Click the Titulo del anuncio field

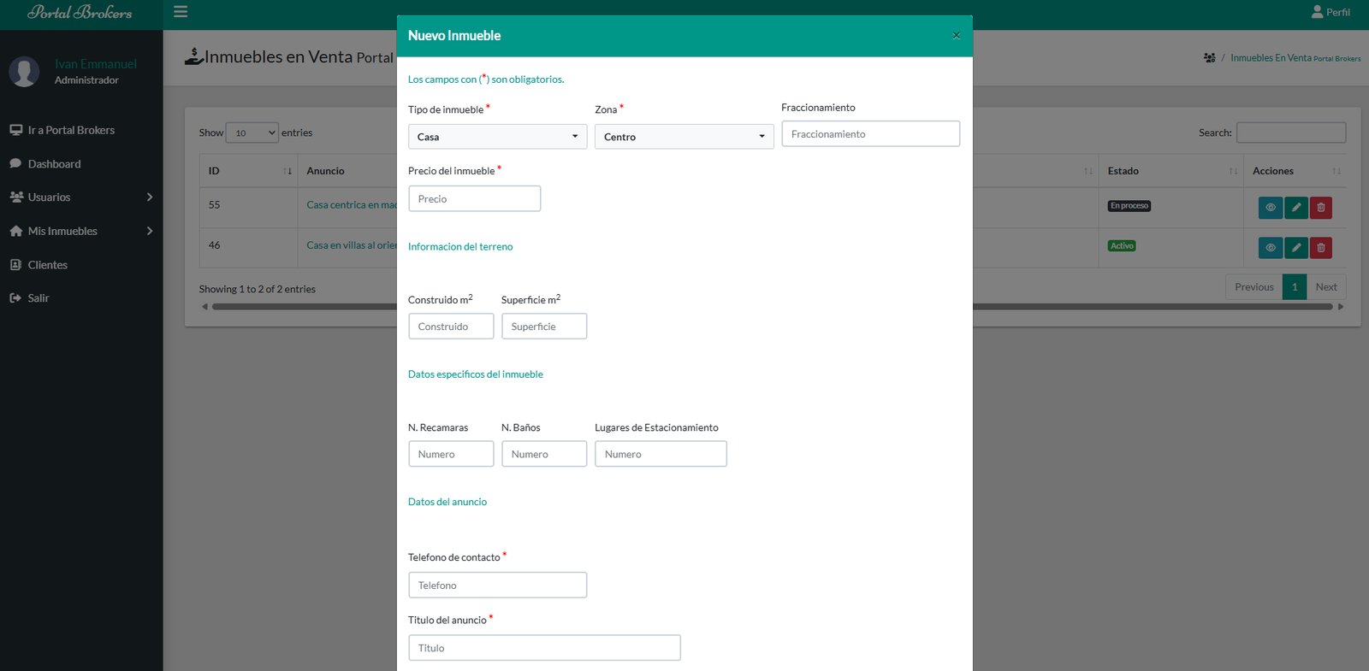pyautogui.click(x=544, y=648)
